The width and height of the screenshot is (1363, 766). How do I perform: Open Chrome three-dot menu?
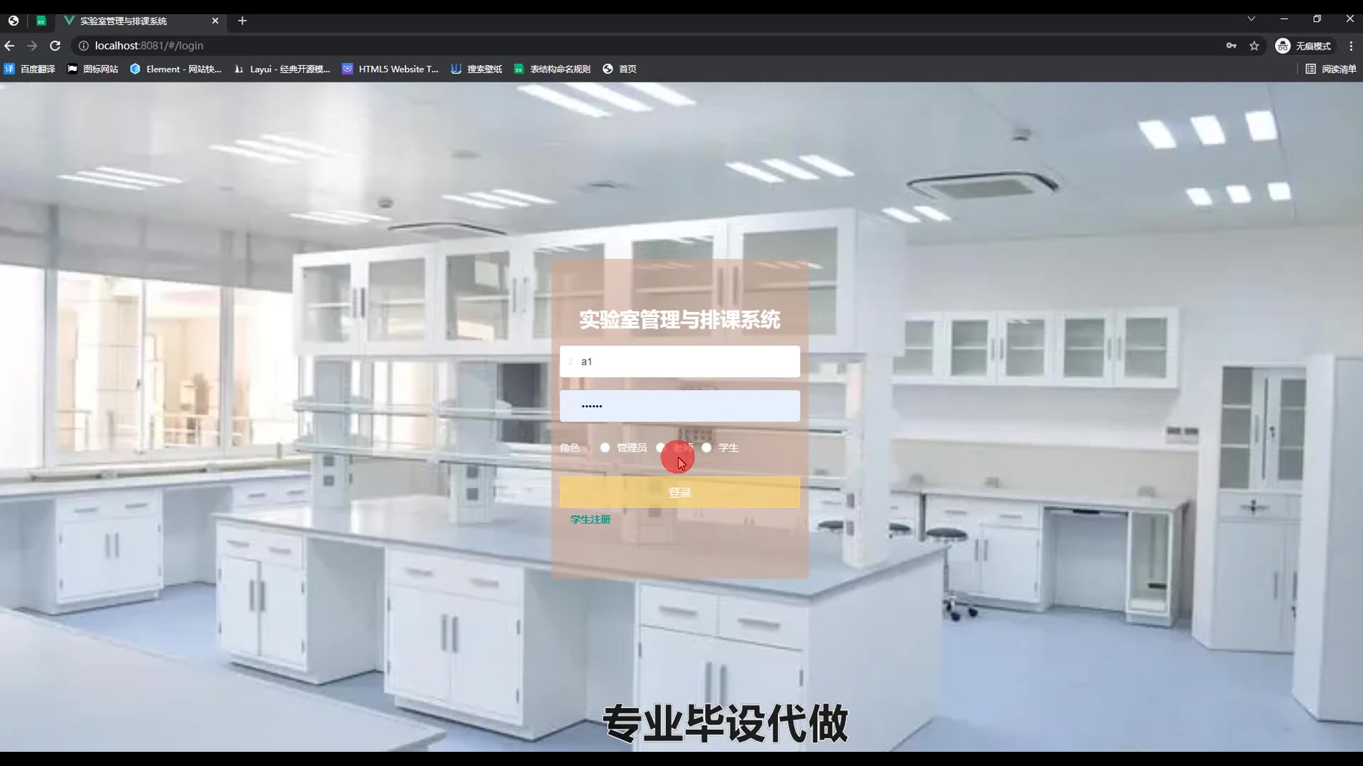pyautogui.click(x=1351, y=45)
